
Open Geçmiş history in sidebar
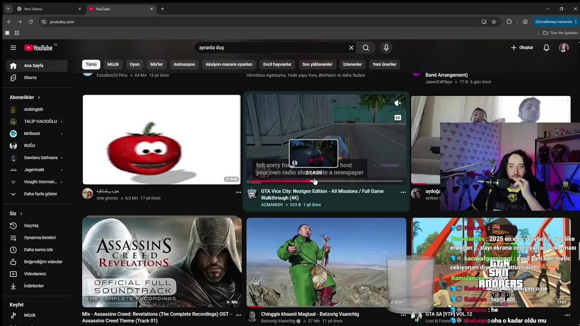tap(37, 225)
